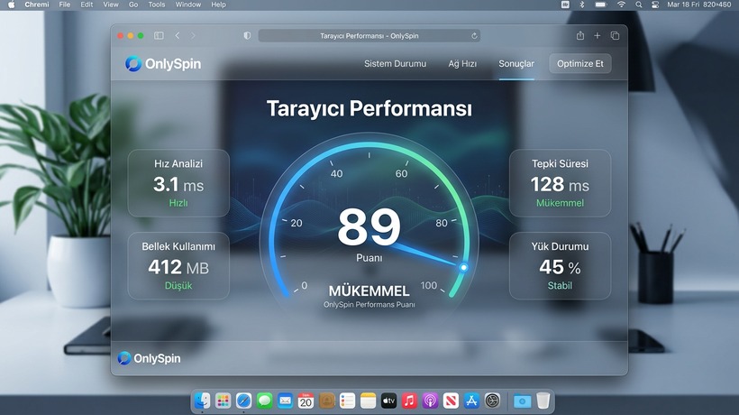Go back with the back arrow
The width and height of the screenshot is (739, 415).
(x=178, y=35)
